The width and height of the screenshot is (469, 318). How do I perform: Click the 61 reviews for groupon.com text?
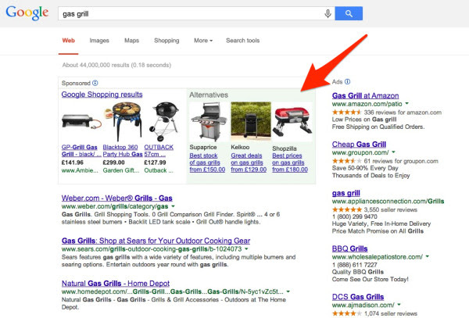coord(401,161)
